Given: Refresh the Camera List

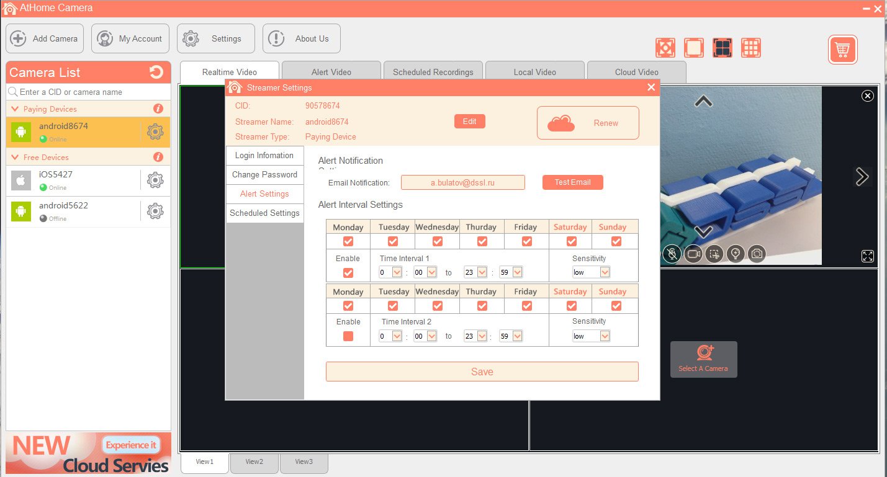Looking at the screenshot, I should (x=156, y=73).
